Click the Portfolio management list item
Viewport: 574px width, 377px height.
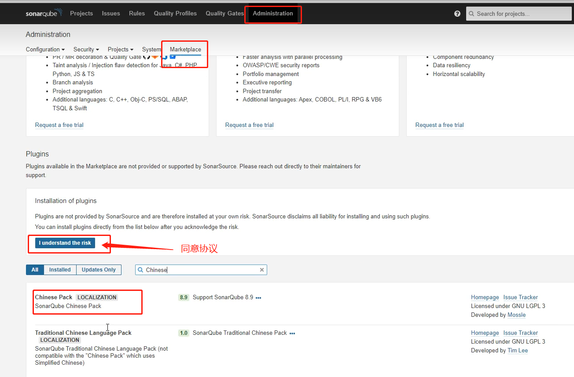pos(271,74)
